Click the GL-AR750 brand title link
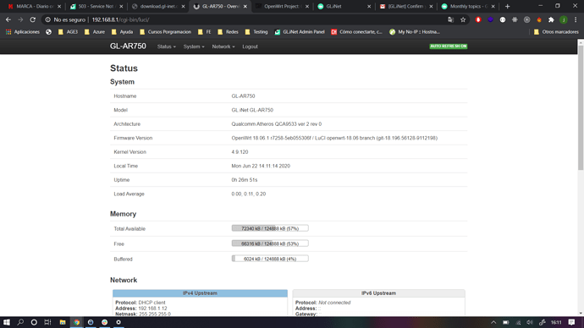Screen dimensions: 584x328 tap(128, 46)
